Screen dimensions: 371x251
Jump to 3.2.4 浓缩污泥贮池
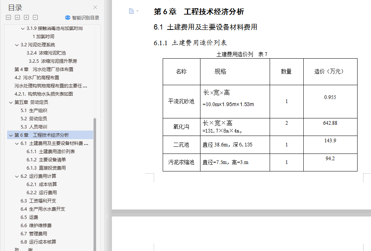[x=46, y=53]
